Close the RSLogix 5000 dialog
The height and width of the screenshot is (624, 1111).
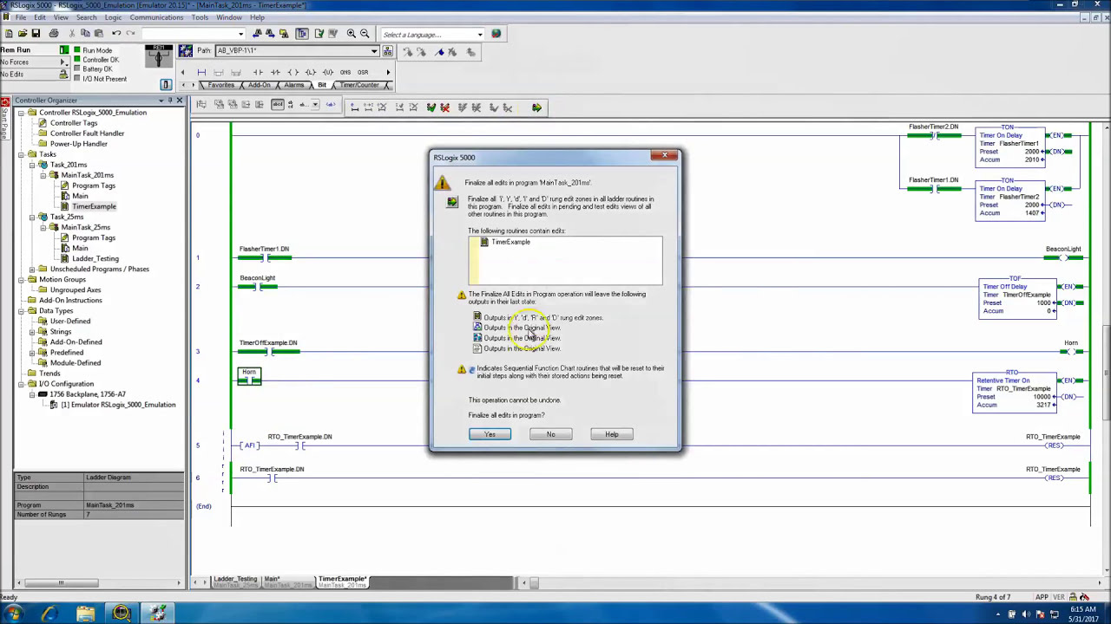tap(665, 156)
